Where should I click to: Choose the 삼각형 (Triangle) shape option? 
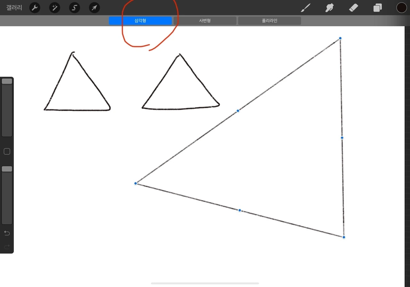(140, 21)
